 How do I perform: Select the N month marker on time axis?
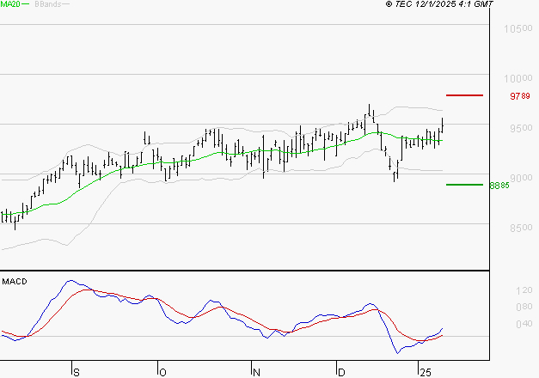pyautogui.click(x=256, y=372)
